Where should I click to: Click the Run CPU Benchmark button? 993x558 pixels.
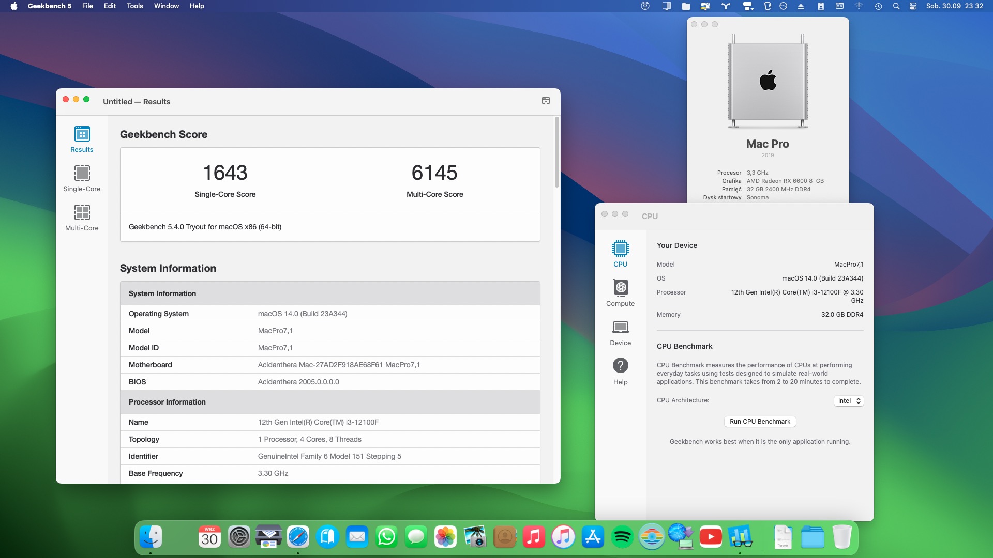tap(760, 422)
